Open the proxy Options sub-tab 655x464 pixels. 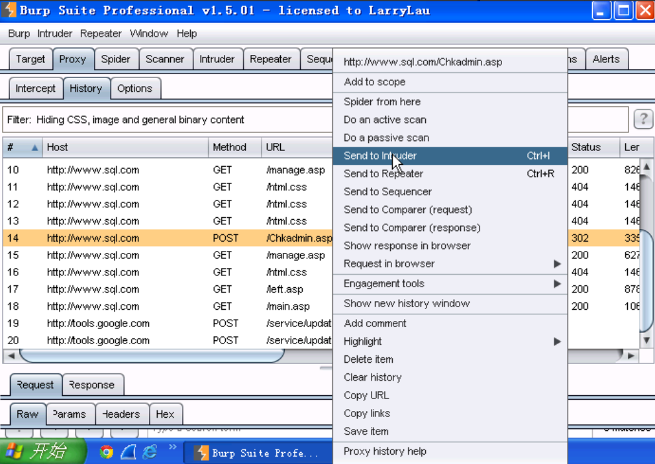coord(134,89)
